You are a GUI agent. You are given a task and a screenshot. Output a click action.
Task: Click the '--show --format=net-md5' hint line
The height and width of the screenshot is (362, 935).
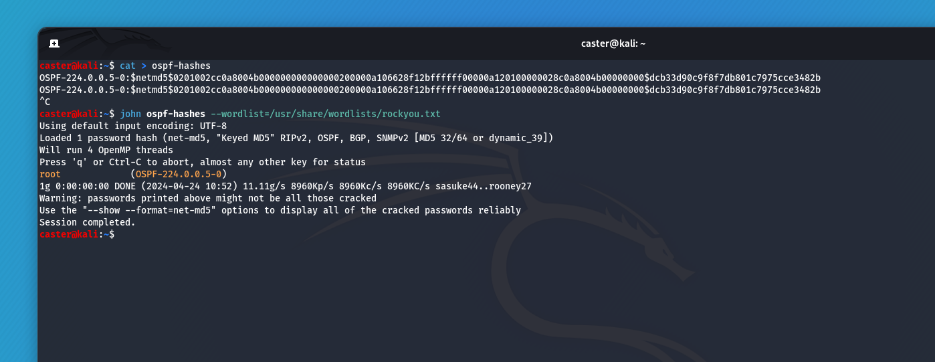pos(280,210)
